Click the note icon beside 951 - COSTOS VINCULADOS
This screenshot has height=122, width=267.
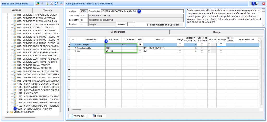click(x=15, y=74)
